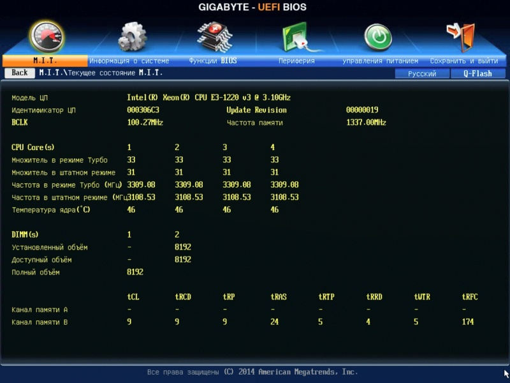Select the Периферия tab
The height and width of the screenshot is (383, 510).
coord(296,61)
